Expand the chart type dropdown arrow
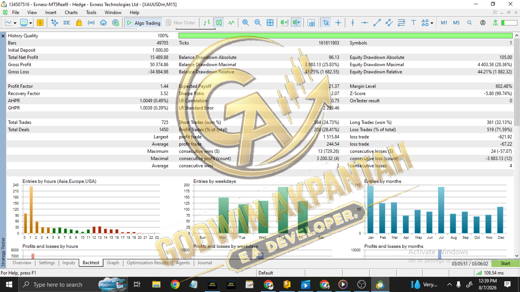The width and height of the screenshot is (520, 292). tap(15, 23)
